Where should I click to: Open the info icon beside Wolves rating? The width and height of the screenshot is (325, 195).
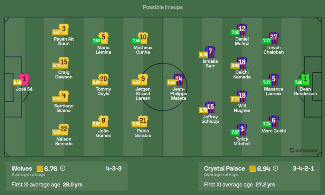(x=63, y=168)
